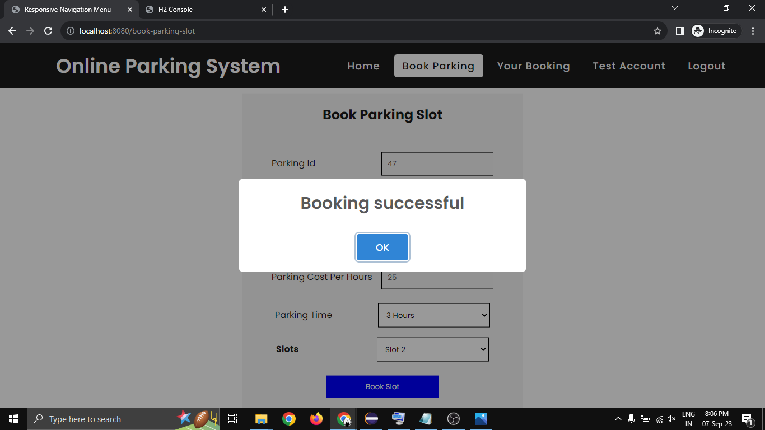
Task: Bookmark this page using the star icon
Action: pos(657,31)
